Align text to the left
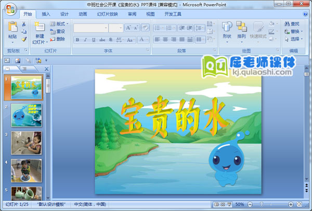 157,39
